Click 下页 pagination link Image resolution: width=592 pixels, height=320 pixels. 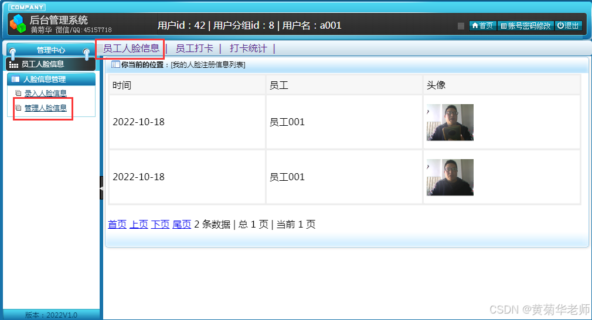160,224
